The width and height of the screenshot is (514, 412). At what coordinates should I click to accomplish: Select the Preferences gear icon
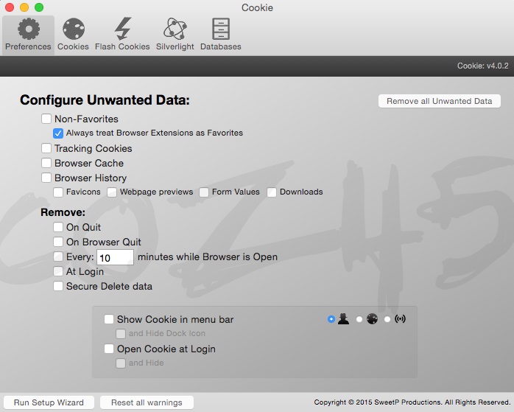click(x=28, y=29)
